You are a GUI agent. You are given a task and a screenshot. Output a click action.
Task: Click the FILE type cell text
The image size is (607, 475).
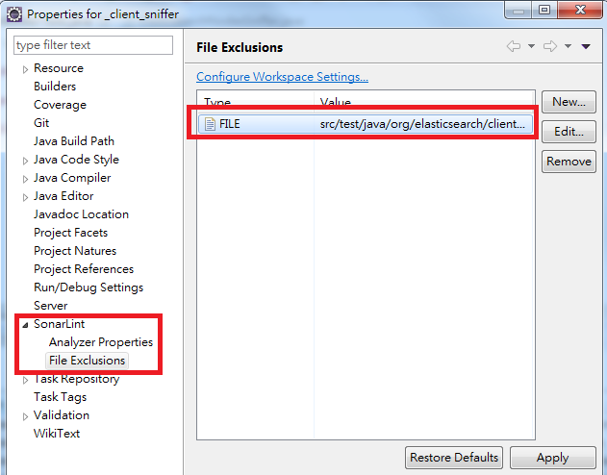(x=230, y=124)
